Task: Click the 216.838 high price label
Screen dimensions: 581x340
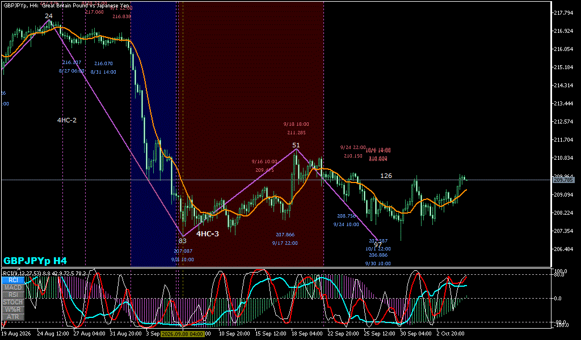Action: point(121,16)
